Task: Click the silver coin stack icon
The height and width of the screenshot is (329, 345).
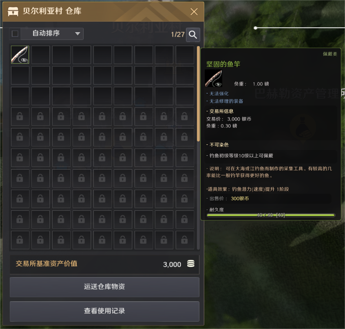Action: pos(190,263)
